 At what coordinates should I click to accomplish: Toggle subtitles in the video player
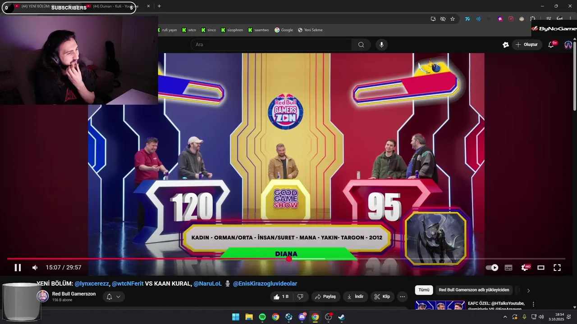click(x=508, y=268)
